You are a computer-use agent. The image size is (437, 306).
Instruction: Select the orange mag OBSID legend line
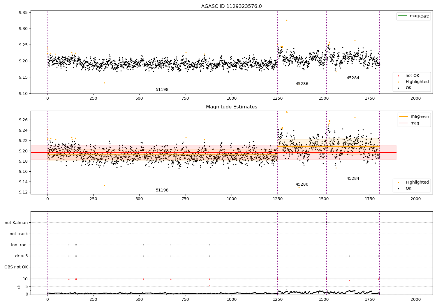403,117
